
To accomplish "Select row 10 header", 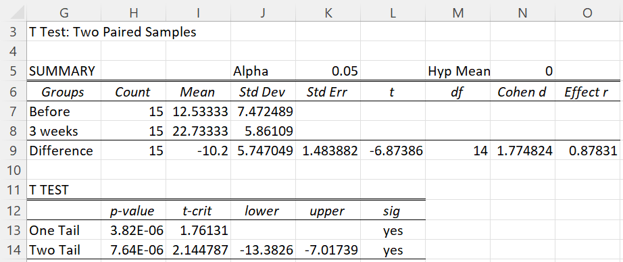I will (x=13, y=170).
